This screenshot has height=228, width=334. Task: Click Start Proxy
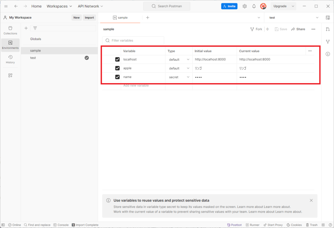click(x=273, y=225)
